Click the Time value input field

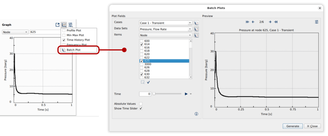[x=145, y=94]
